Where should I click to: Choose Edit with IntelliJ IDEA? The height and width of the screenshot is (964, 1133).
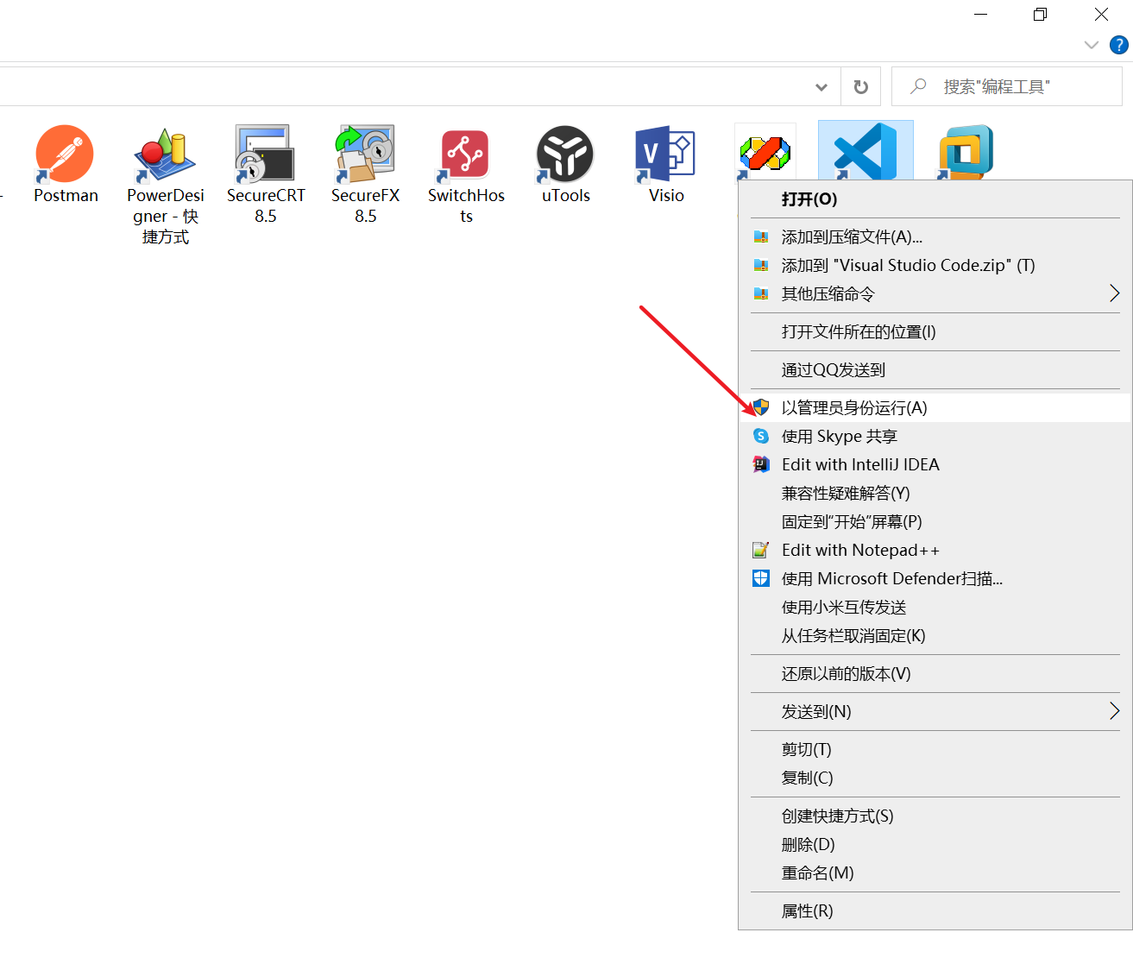point(935,464)
